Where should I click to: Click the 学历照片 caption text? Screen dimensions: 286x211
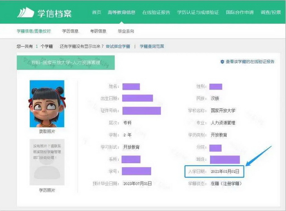tap(47, 190)
